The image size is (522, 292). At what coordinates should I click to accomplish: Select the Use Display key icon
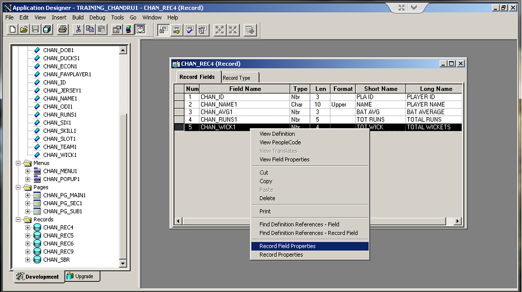click(176, 30)
